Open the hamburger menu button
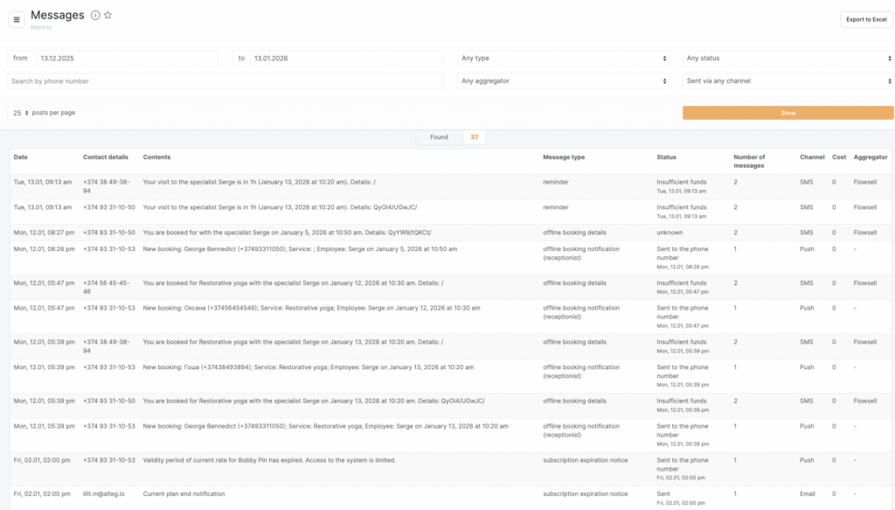Viewport: 895px width, 510px height. 17,20
